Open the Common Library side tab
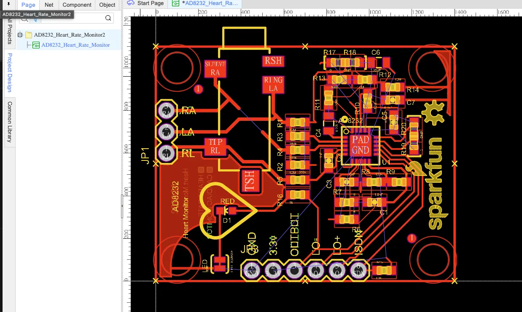The width and height of the screenshot is (522, 312). [10, 122]
